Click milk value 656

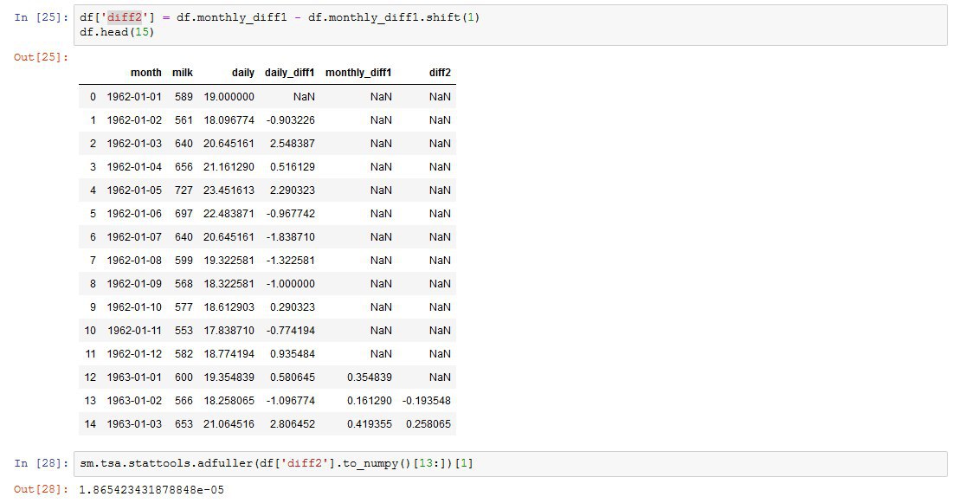pyautogui.click(x=184, y=167)
